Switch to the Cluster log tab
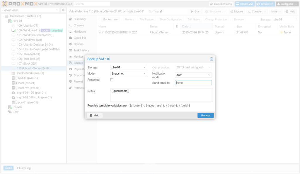This screenshot has height=174, width=300. [x=24, y=168]
